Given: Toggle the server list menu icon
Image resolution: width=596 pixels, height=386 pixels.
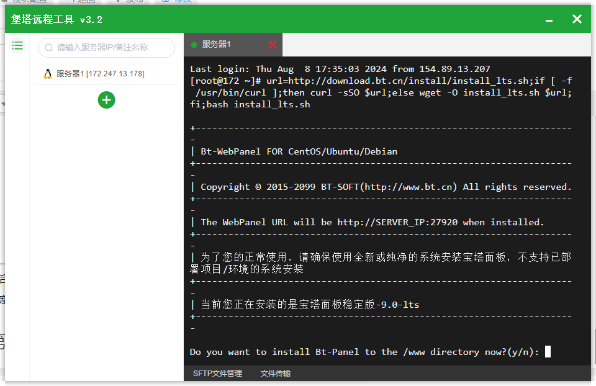Looking at the screenshot, I should click(17, 46).
